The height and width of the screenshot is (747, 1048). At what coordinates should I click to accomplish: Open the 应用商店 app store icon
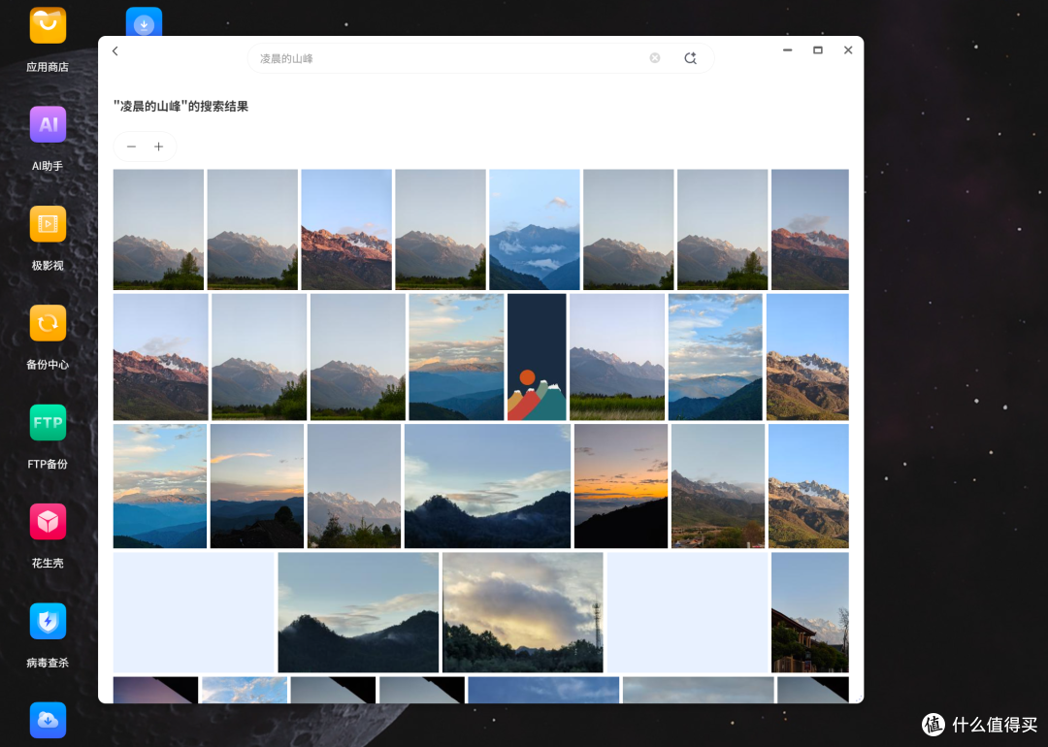click(x=48, y=25)
